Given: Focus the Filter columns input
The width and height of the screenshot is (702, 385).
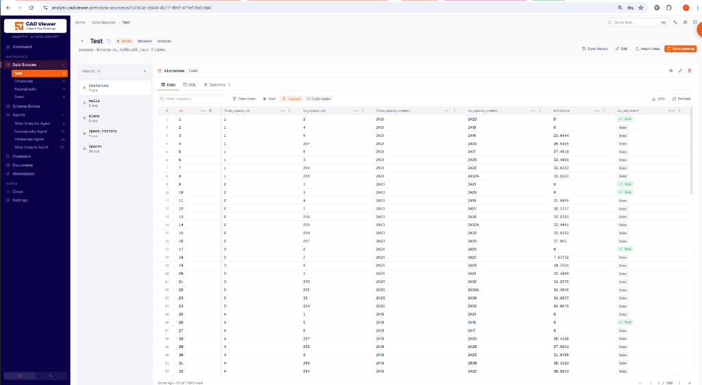Looking at the screenshot, I should pos(193,99).
